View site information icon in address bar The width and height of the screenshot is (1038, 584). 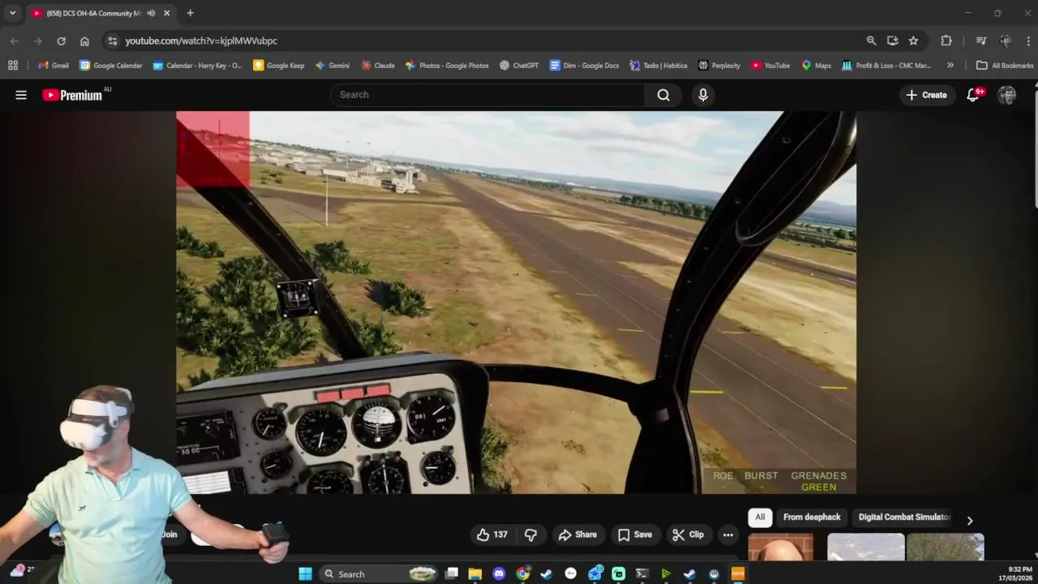112,41
